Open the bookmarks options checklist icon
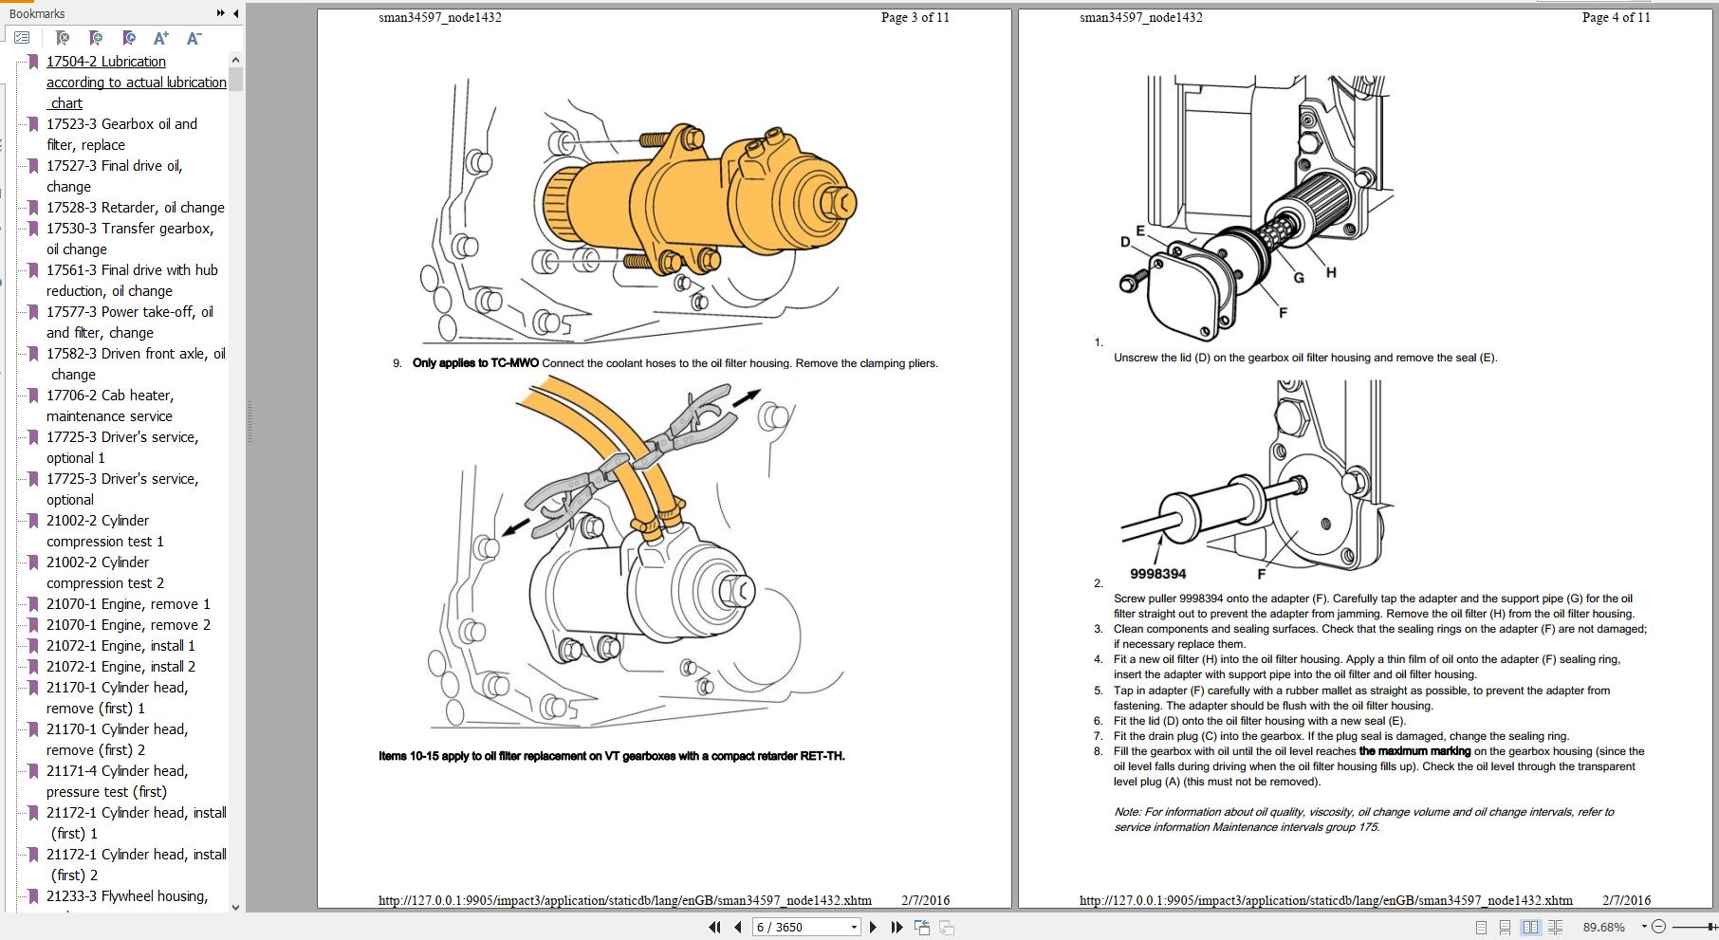Image resolution: width=1719 pixels, height=940 pixels. [22, 38]
